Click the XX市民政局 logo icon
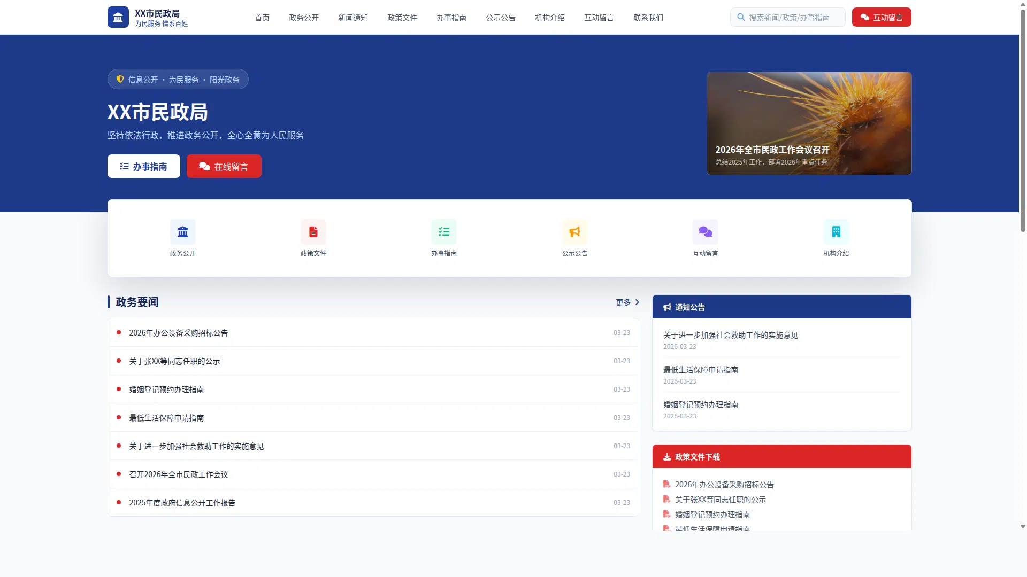 point(118,17)
